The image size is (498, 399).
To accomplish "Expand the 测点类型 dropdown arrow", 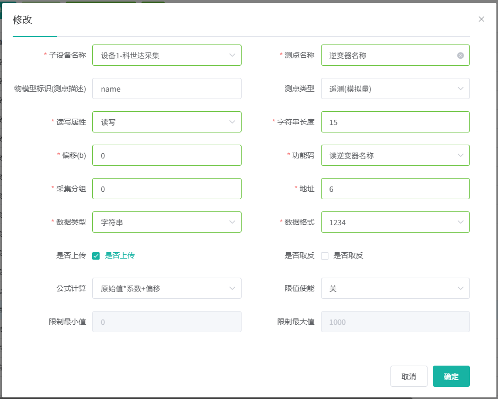I will 460,88.
